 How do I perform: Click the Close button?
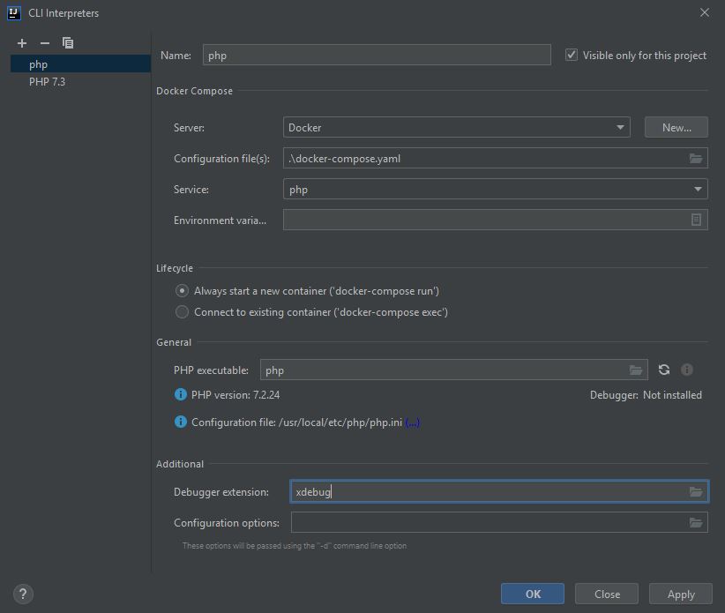607,594
